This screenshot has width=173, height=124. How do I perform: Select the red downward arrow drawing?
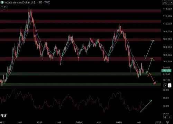point(152,78)
